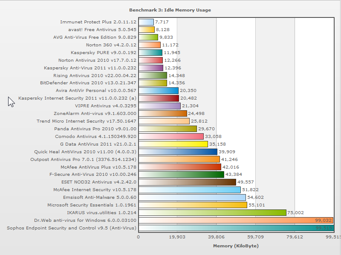Click the yellow avast! Free Antivirus bar

147,29
